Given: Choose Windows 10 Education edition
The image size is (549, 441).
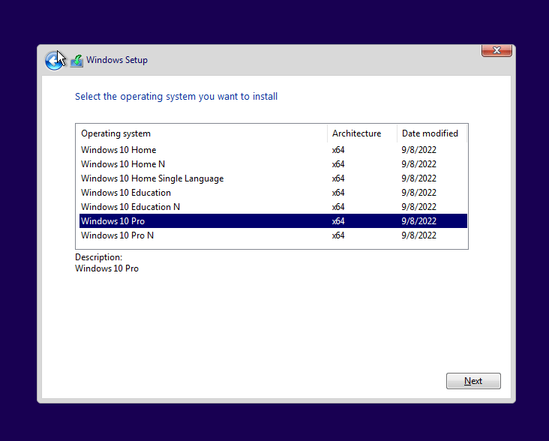Looking at the screenshot, I should pyautogui.click(x=273, y=193).
